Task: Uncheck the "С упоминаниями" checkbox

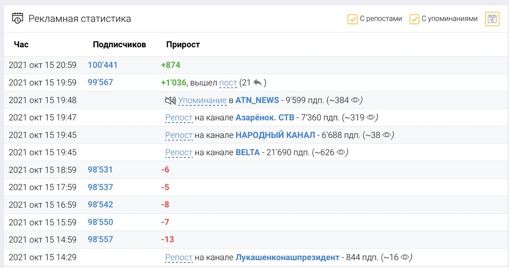Action: pos(414,19)
